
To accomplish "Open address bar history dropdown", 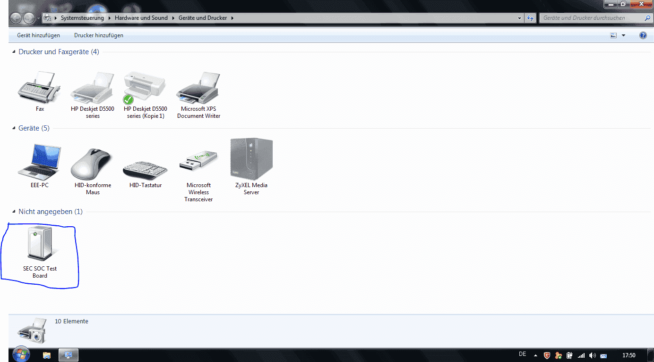I will pos(520,18).
